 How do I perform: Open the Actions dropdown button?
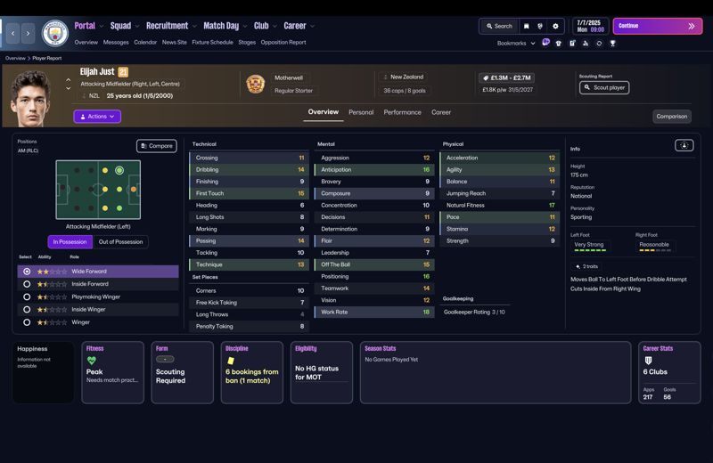click(97, 117)
